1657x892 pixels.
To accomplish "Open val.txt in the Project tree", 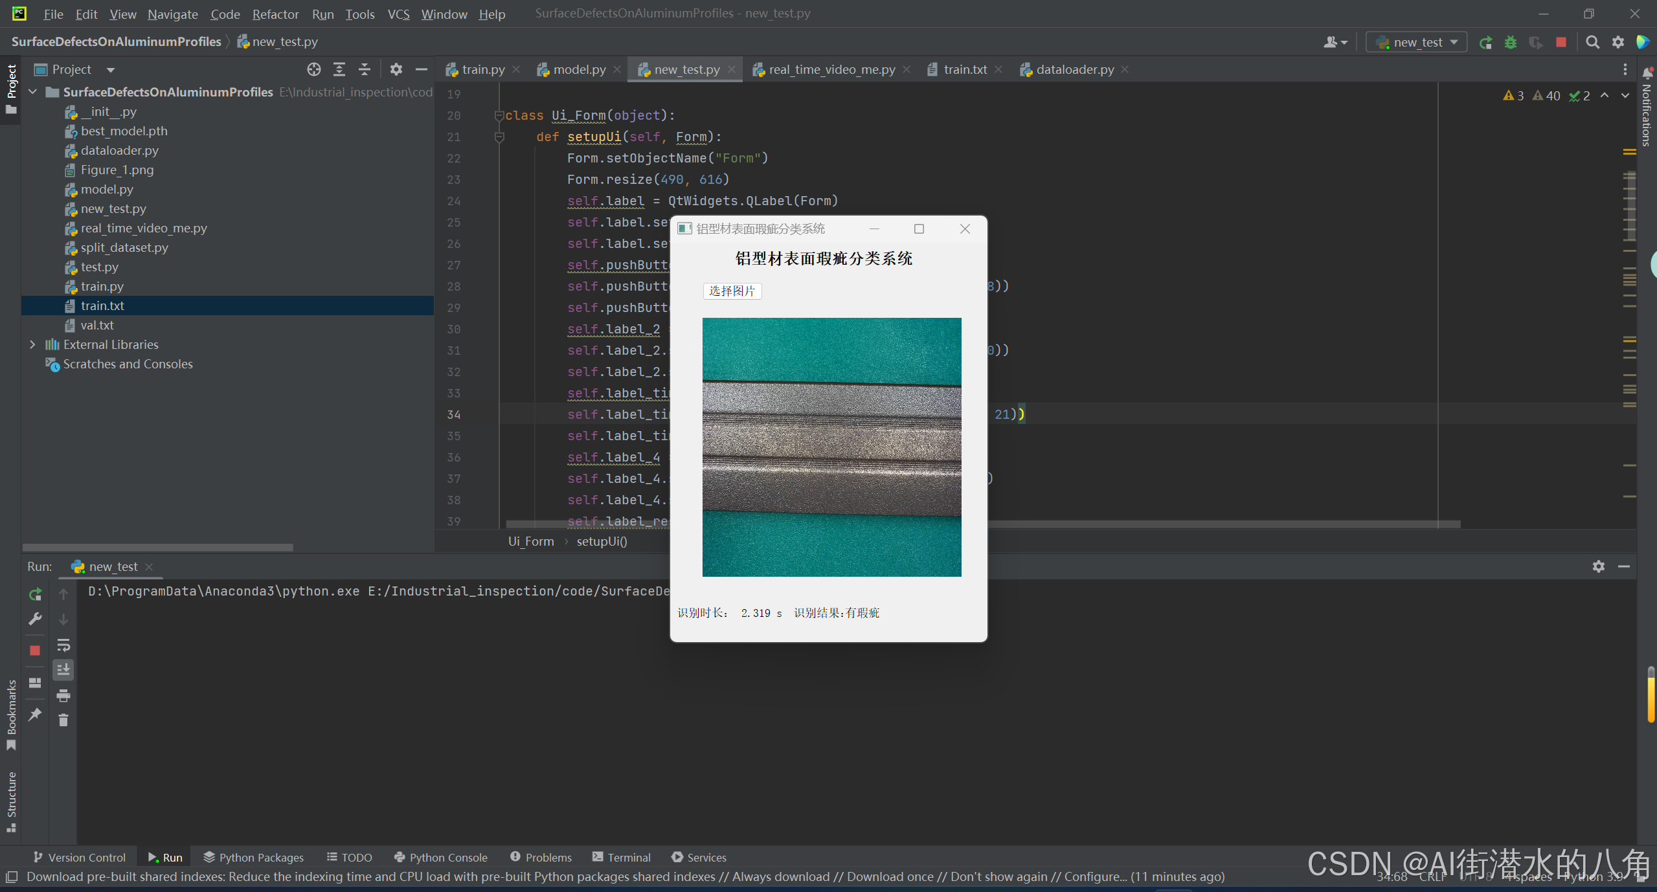I will [97, 326].
